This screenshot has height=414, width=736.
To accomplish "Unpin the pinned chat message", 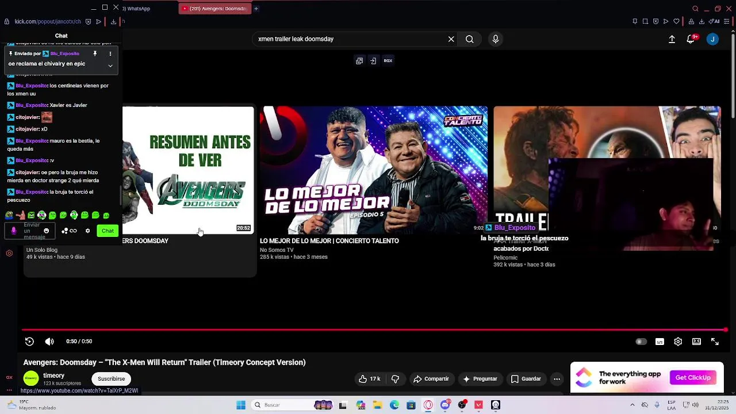I will point(95,53).
